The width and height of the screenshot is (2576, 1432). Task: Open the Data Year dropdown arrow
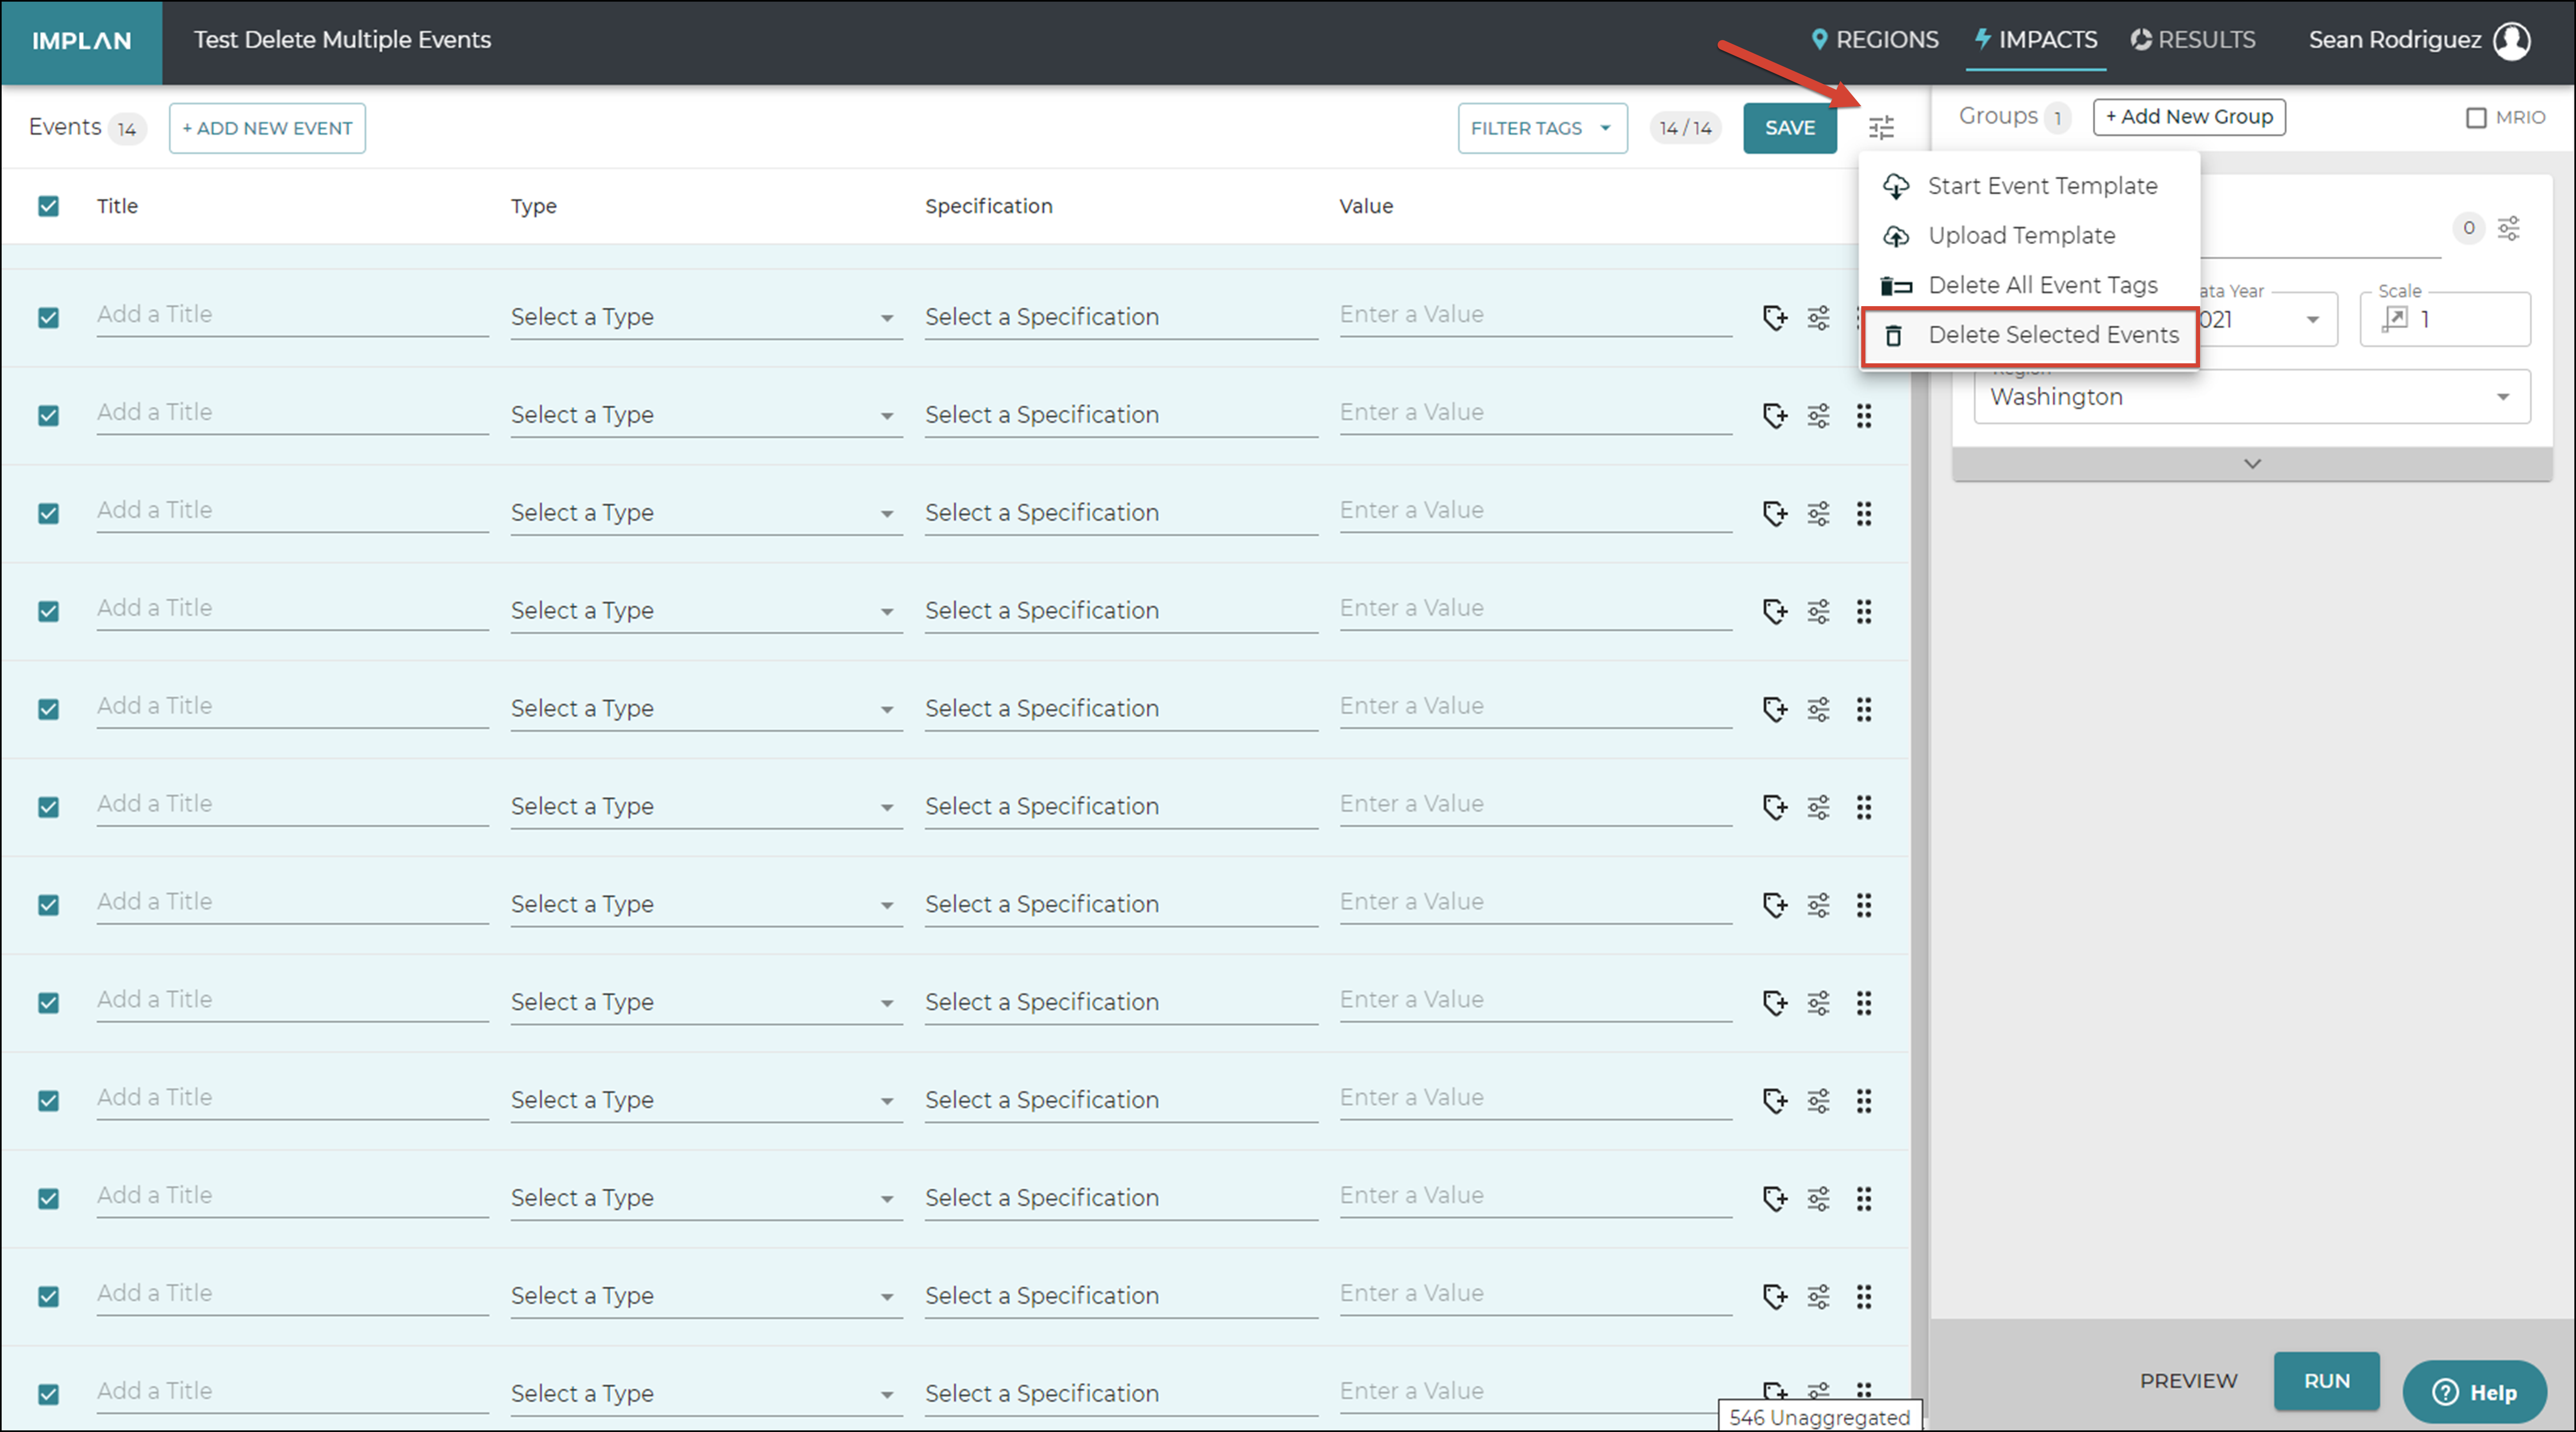tap(2313, 320)
